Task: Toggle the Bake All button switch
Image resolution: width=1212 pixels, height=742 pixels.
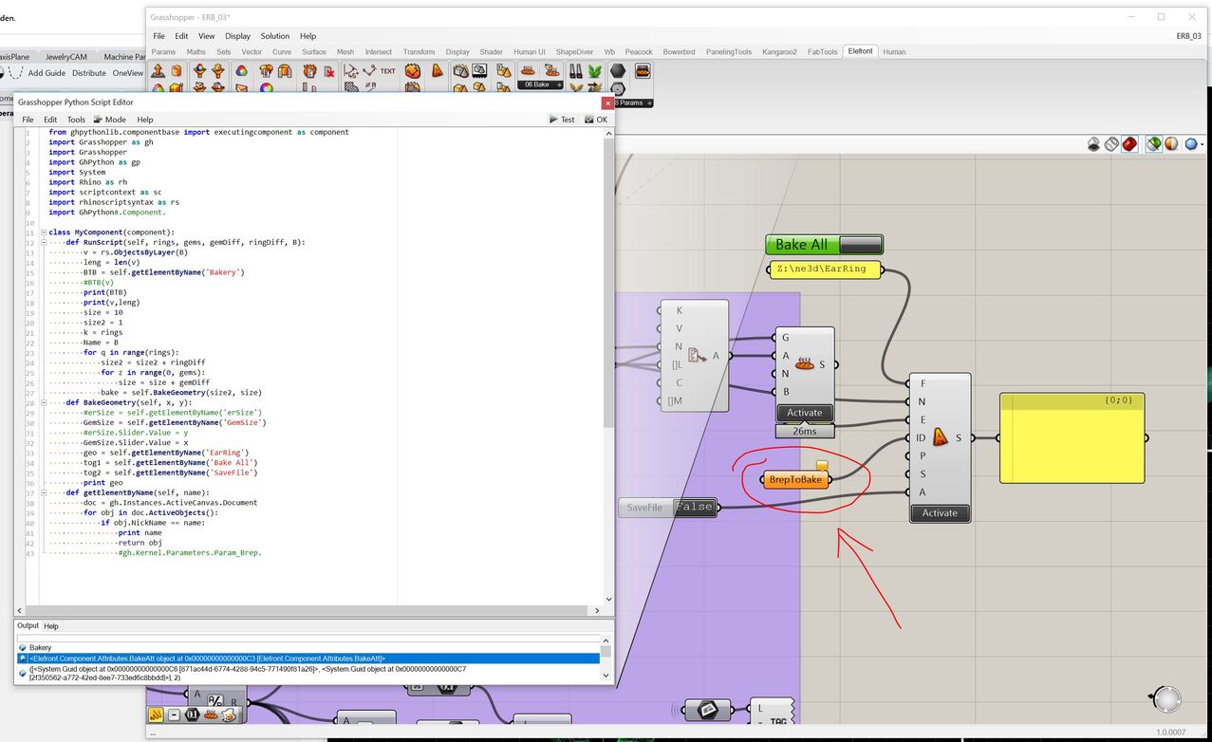Action: [x=860, y=245]
